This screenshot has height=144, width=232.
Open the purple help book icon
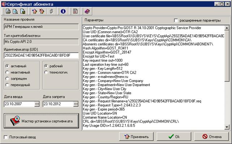[x=87, y=11]
